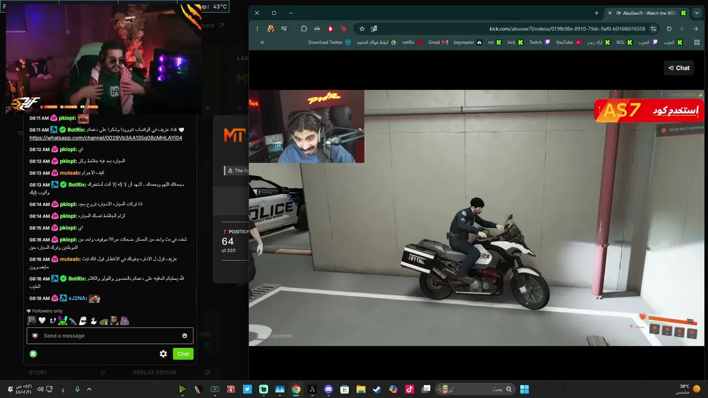The width and height of the screenshot is (708, 398).
Task: Expand the bookmarks overflow chevron
Action: coord(262,43)
